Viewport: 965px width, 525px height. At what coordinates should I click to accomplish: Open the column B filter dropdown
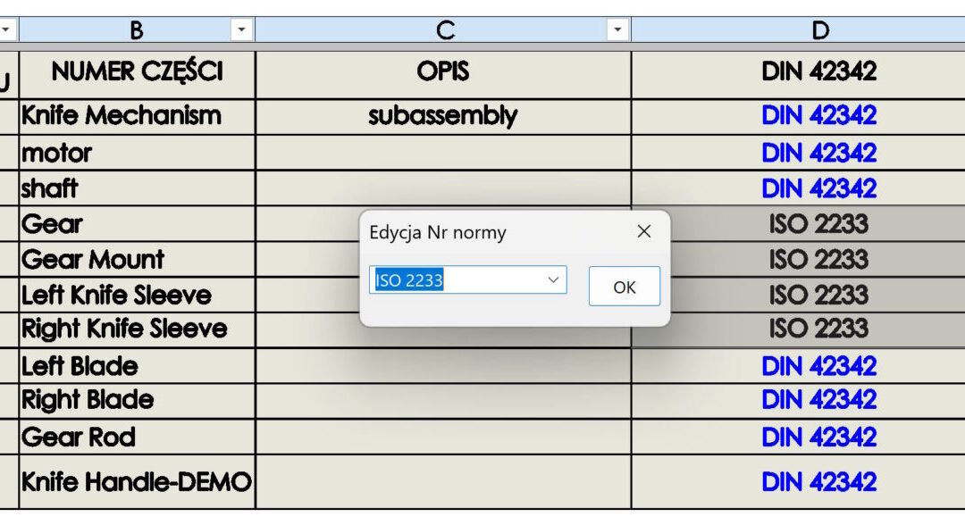click(241, 30)
